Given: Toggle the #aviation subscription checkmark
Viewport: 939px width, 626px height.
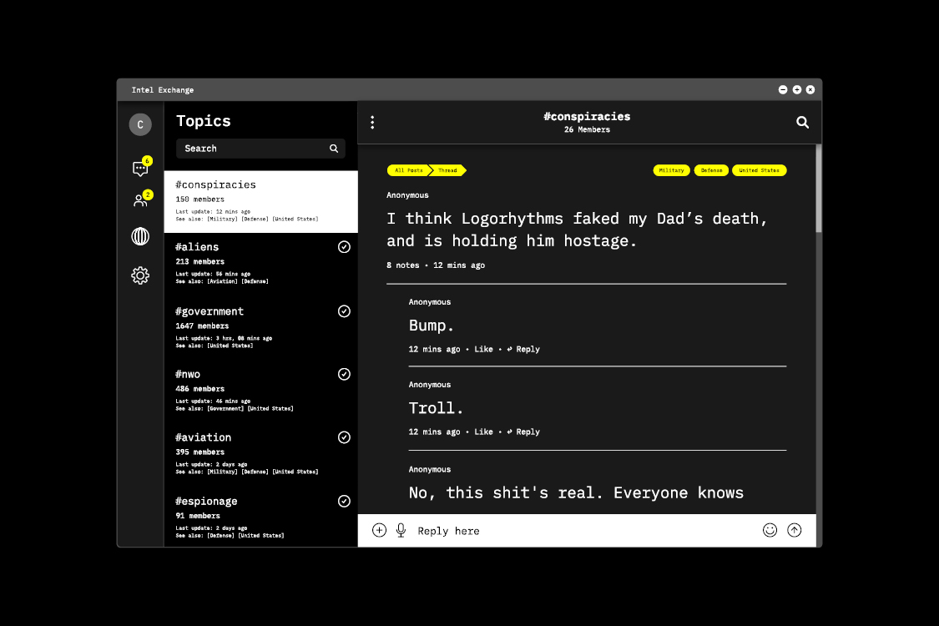Looking at the screenshot, I should 344,437.
